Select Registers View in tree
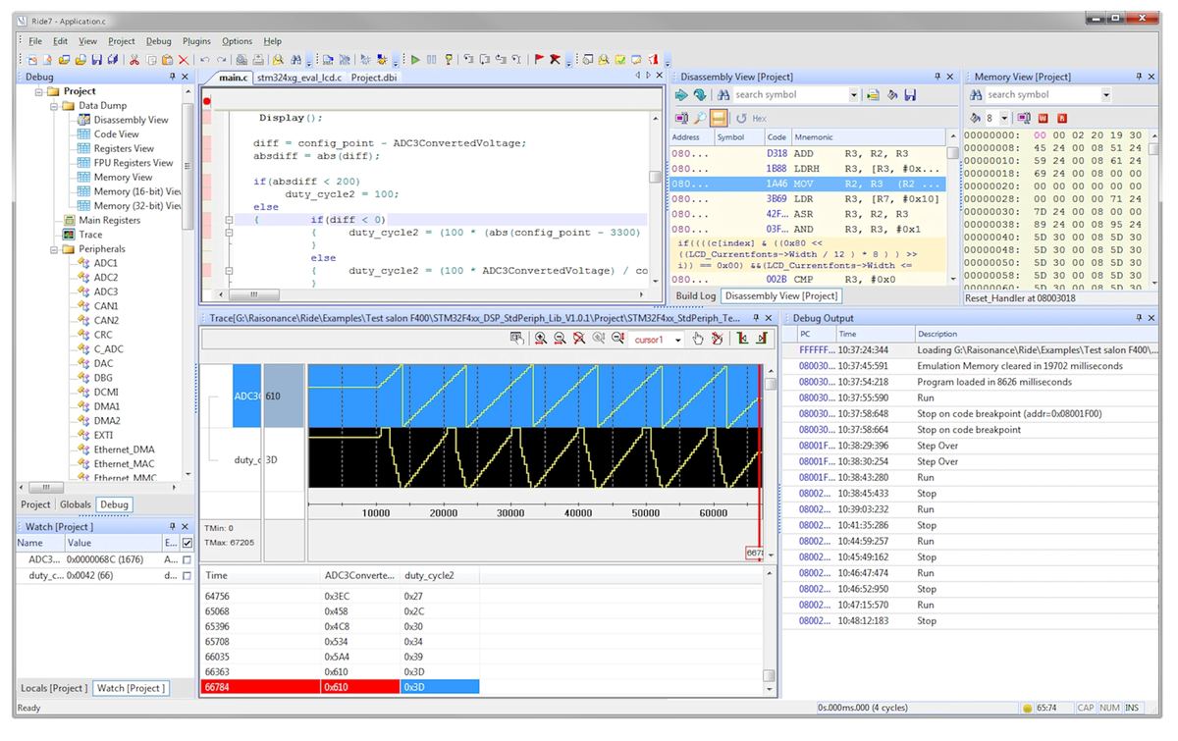The width and height of the screenshot is (1178, 741). point(124,149)
